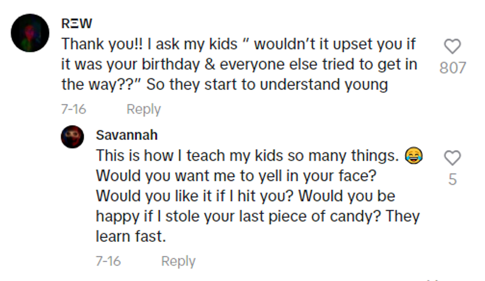Click the "learn fast." text
Viewport: 485px width, 281px height.
tap(131, 236)
